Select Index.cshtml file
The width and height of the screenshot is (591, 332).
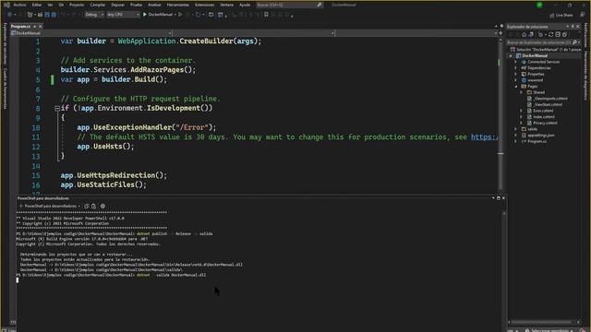541,117
